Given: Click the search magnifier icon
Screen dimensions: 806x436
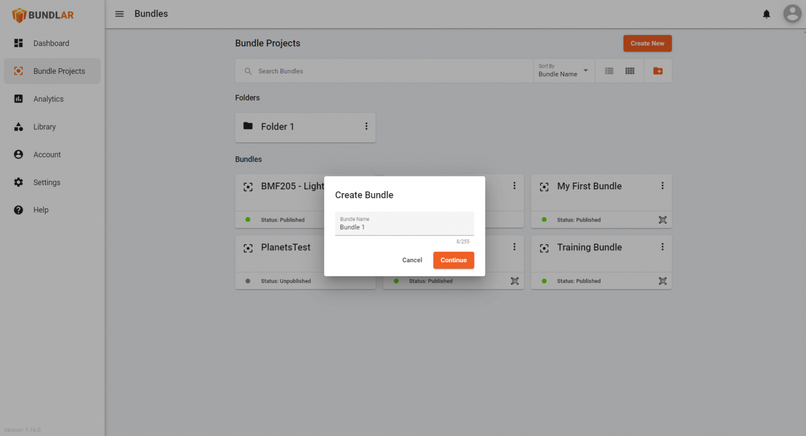Looking at the screenshot, I should pyautogui.click(x=248, y=71).
